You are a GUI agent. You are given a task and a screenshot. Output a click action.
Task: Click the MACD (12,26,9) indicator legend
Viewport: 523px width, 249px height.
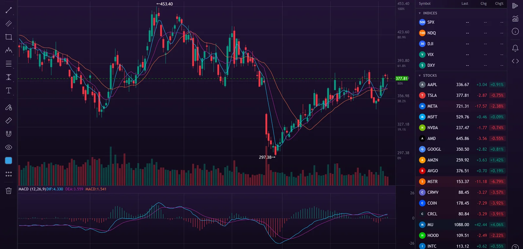tap(32, 189)
